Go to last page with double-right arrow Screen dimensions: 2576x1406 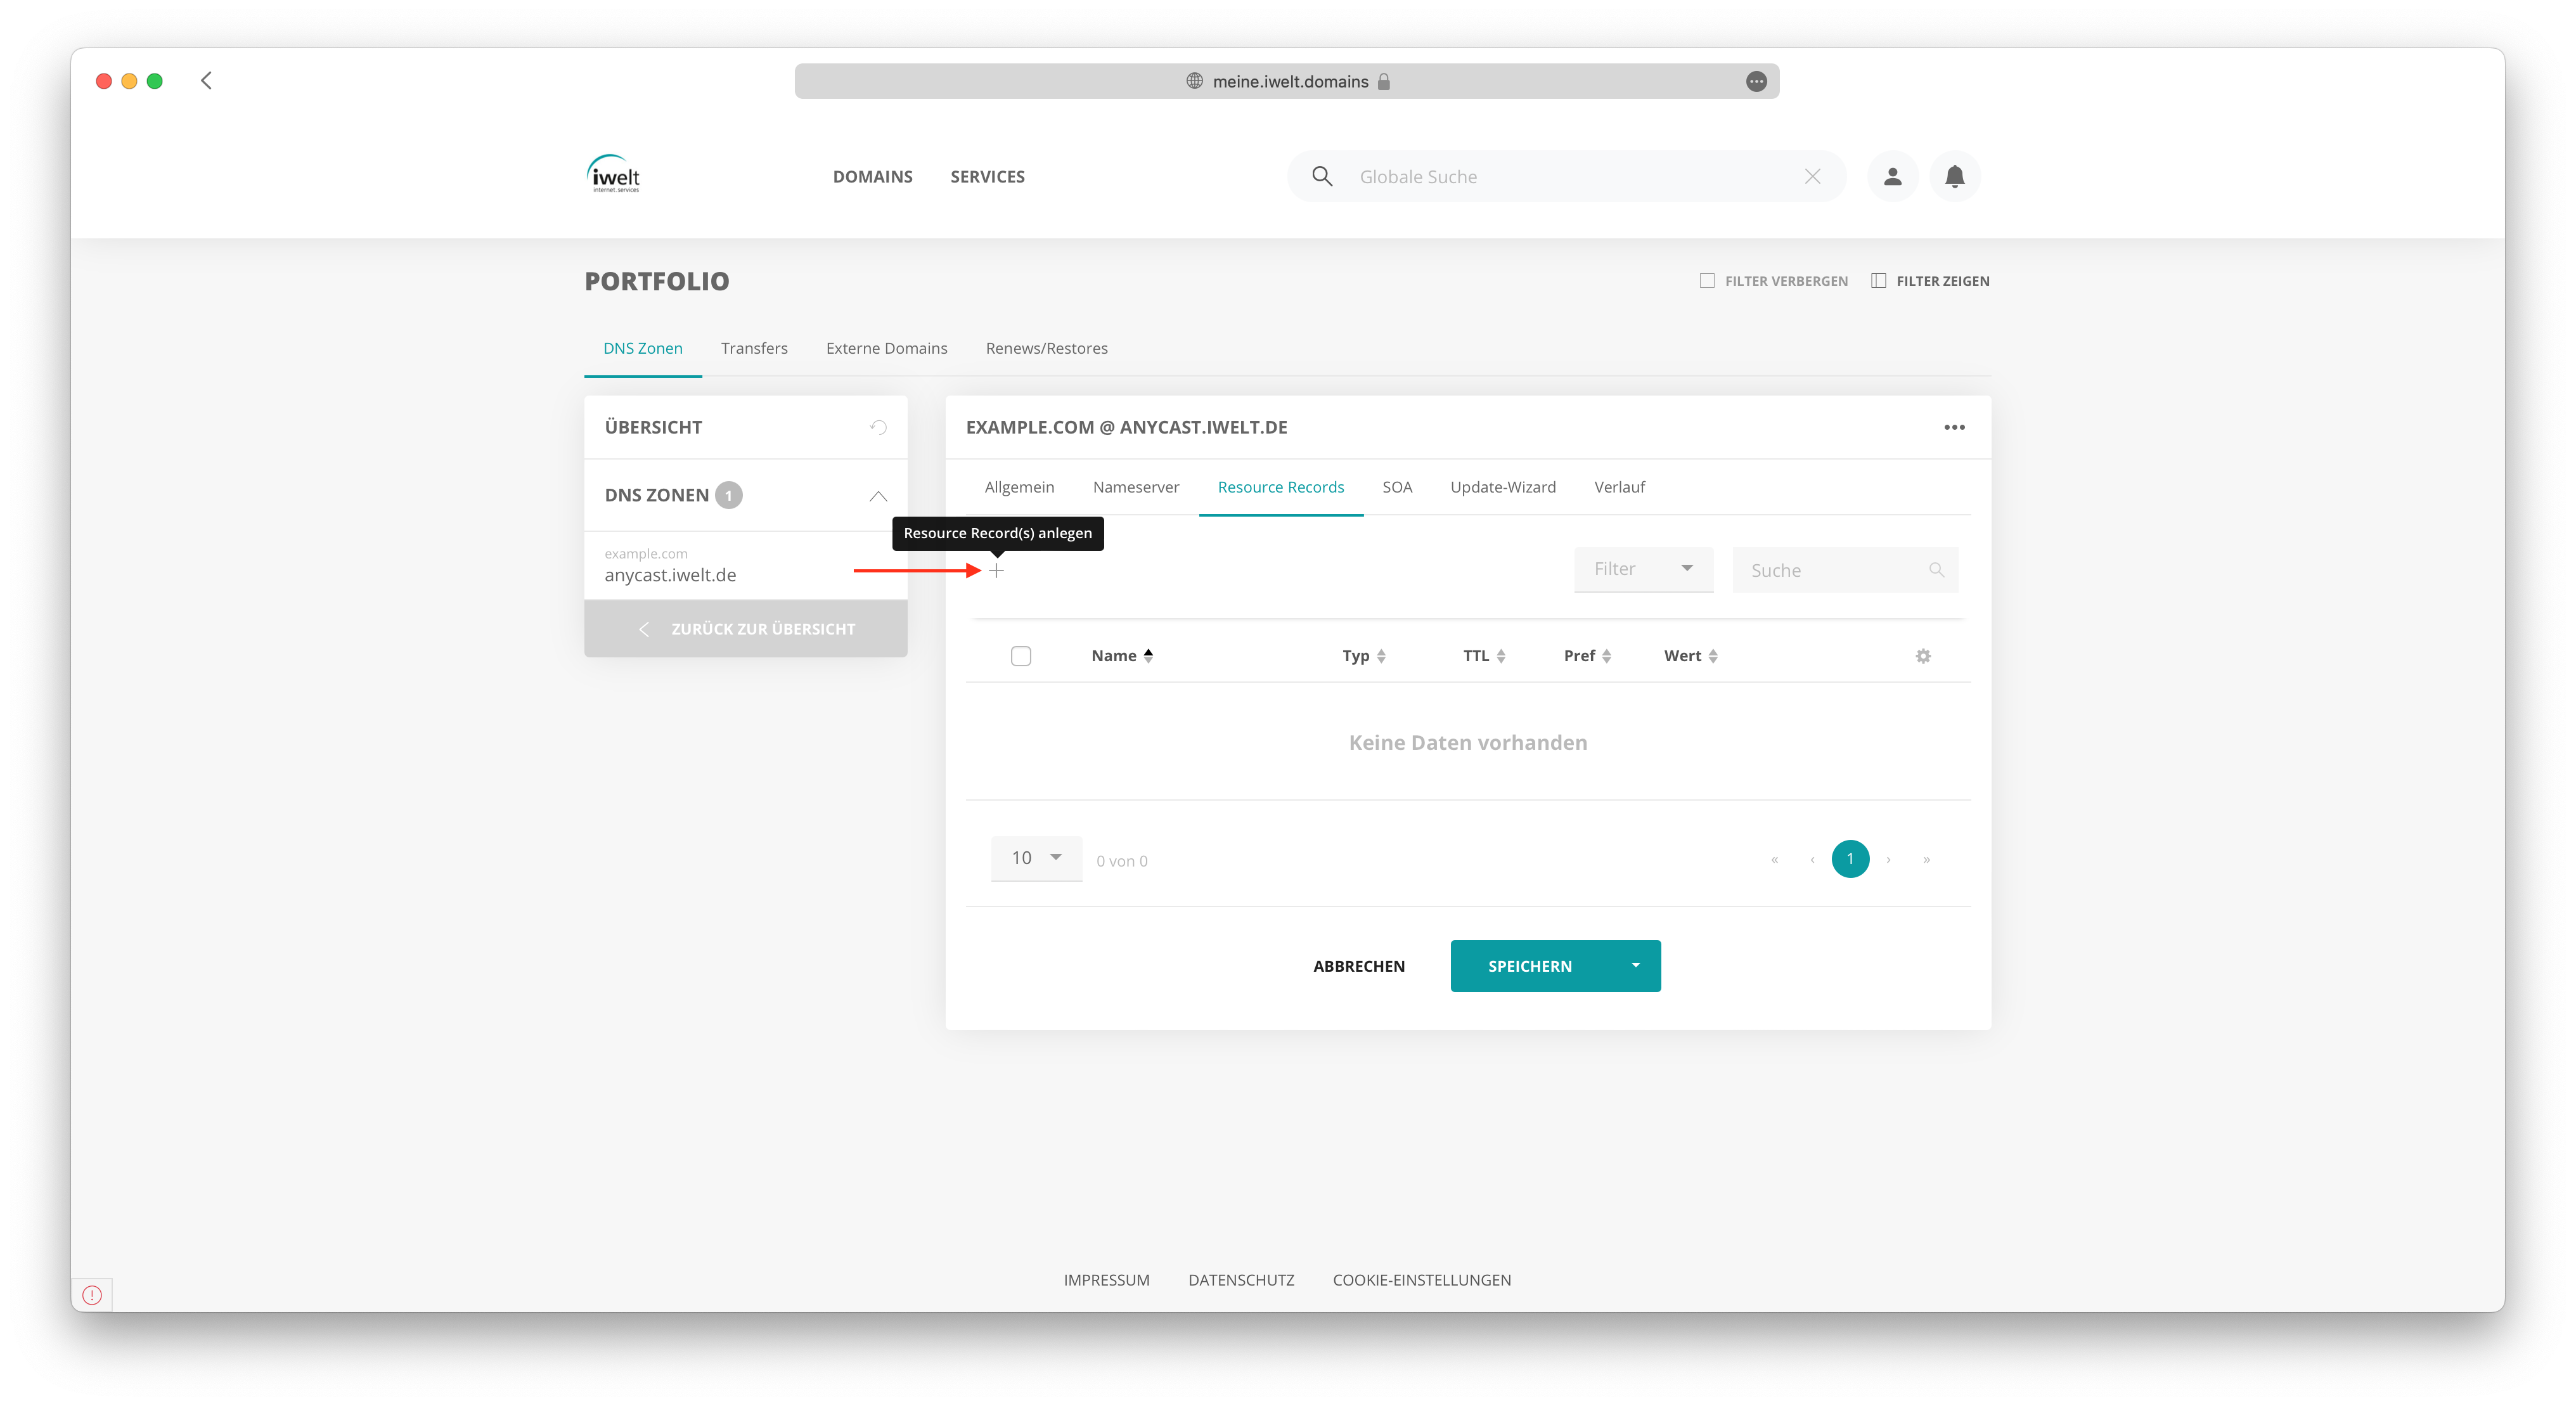tap(1926, 859)
